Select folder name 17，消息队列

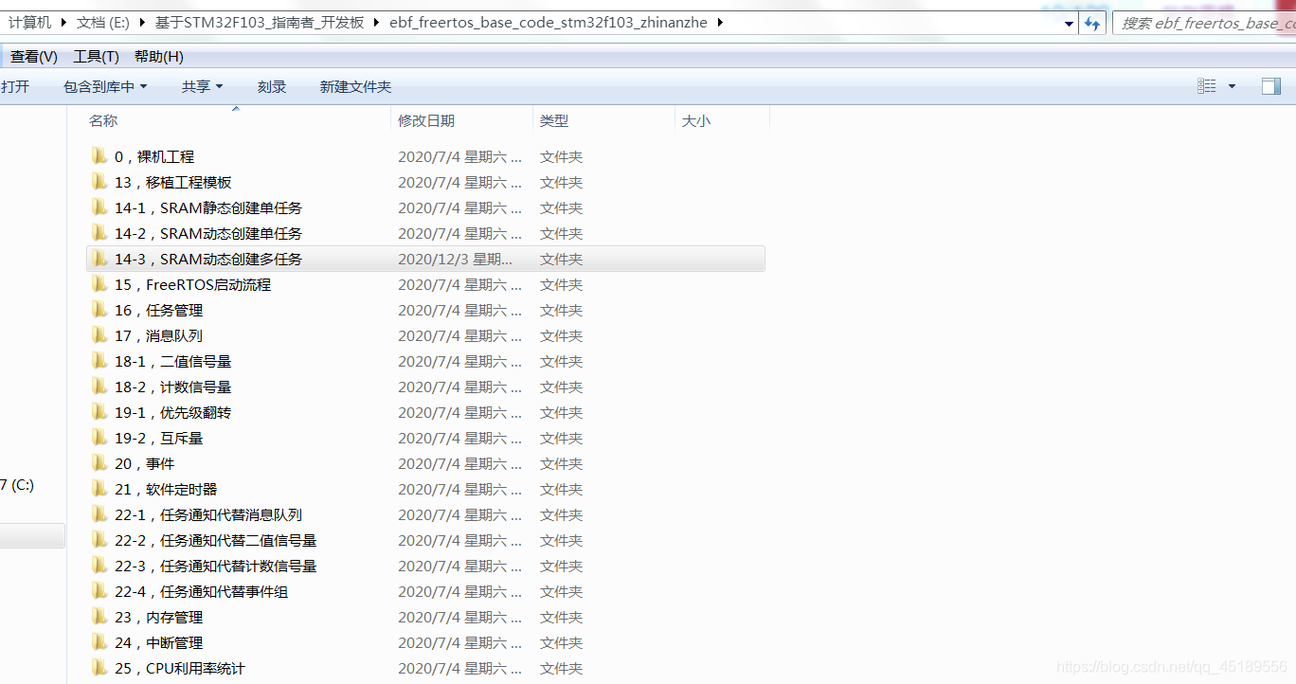click(158, 335)
